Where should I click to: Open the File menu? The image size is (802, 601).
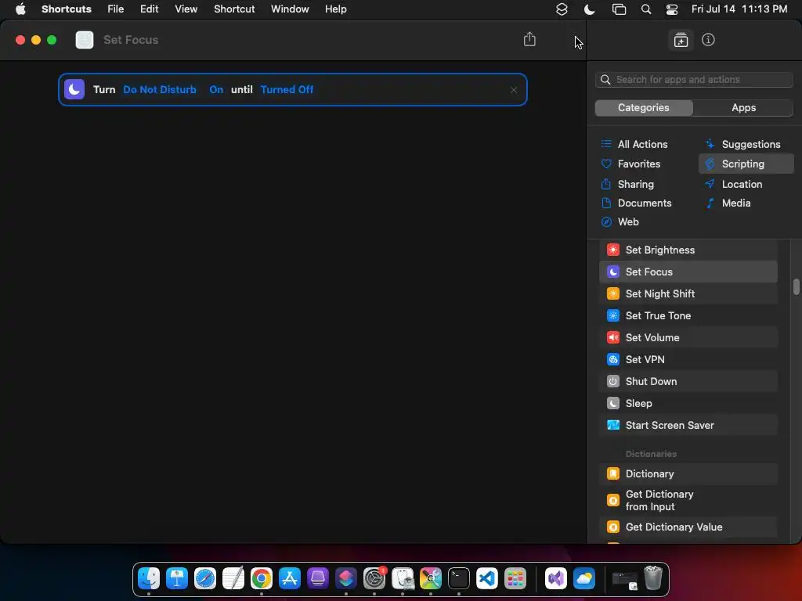[116, 9]
